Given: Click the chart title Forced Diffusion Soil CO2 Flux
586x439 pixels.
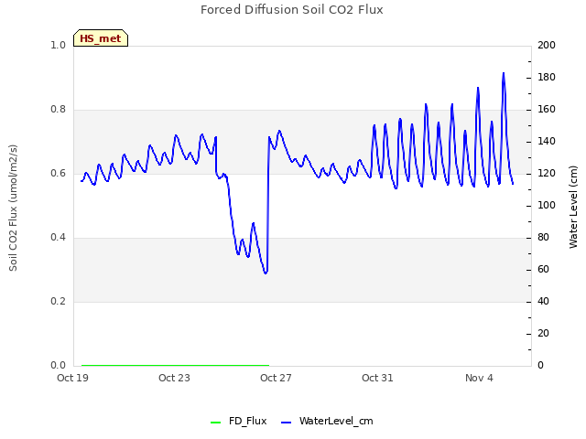Looking at the screenshot, I should point(292,10).
